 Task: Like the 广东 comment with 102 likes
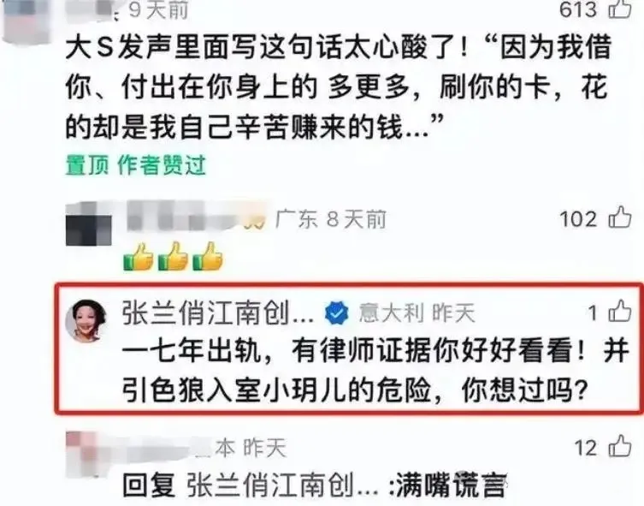(620, 217)
